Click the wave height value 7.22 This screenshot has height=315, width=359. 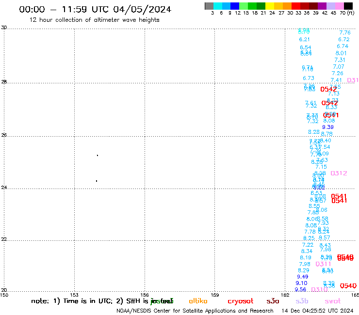[308, 245]
